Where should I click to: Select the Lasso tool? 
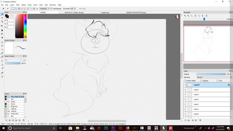(x=2, y=46)
